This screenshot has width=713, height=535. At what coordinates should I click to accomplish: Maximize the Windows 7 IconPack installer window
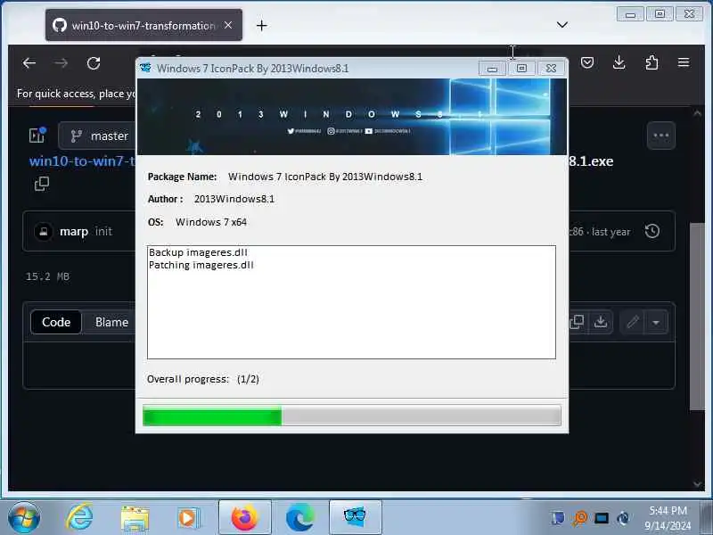pyautogui.click(x=521, y=69)
